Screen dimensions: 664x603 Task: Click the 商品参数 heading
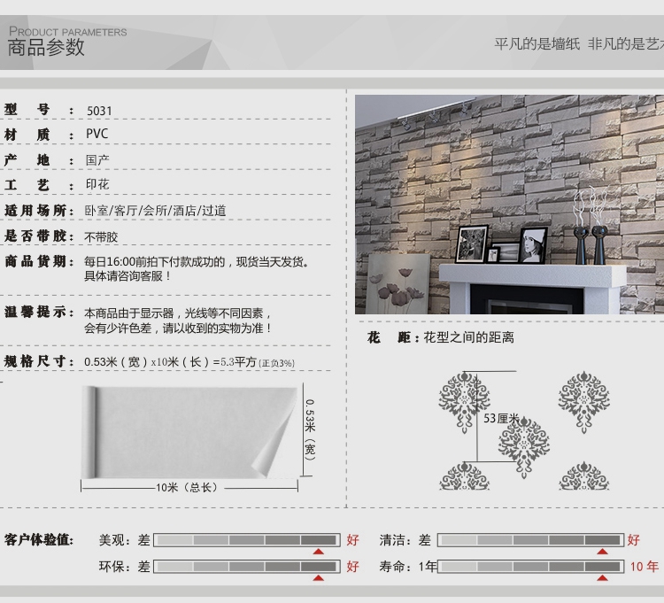click(46, 48)
